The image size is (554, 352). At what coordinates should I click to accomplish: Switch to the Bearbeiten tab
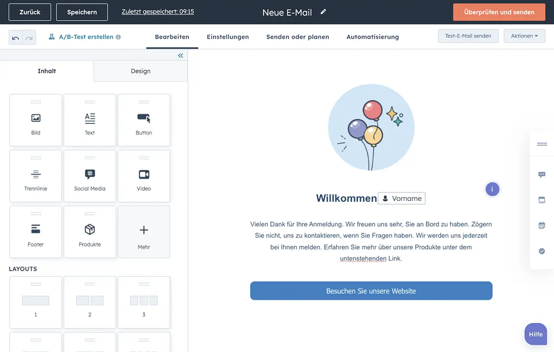click(x=172, y=37)
